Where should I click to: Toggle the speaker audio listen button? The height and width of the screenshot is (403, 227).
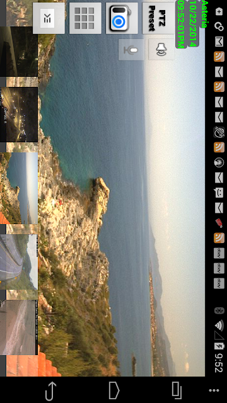pos(161,50)
